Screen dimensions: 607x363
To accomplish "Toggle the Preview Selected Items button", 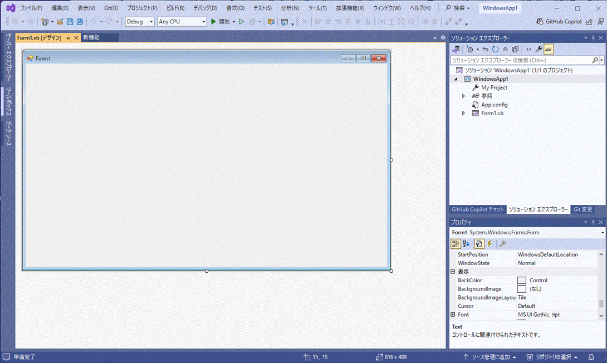I will 549,50.
